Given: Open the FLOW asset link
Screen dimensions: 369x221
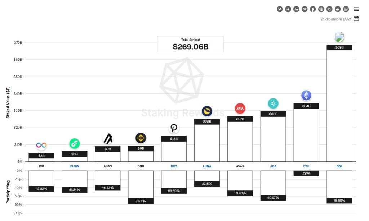Looking at the screenshot, I should pyautogui.click(x=75, y=166).
